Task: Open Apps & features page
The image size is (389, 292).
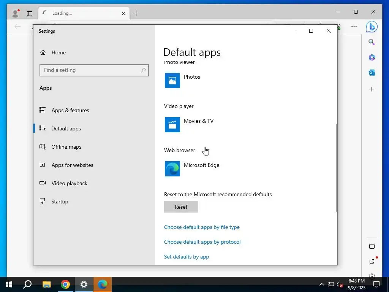Action: (64, 110)
